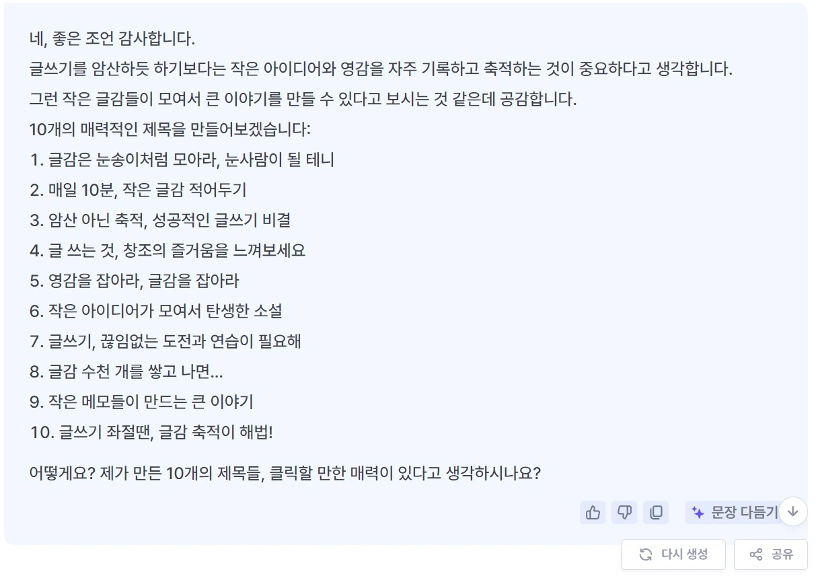Click the dislike icon under the response

tap(624, 512)
